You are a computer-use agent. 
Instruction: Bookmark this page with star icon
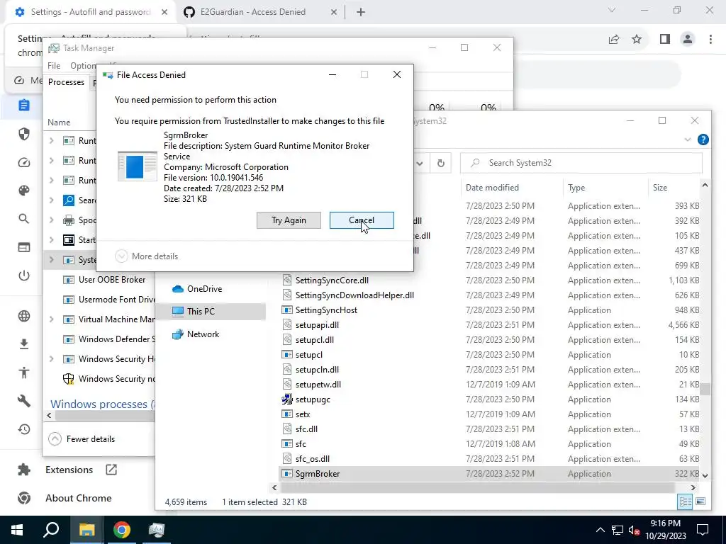[637, 40]
